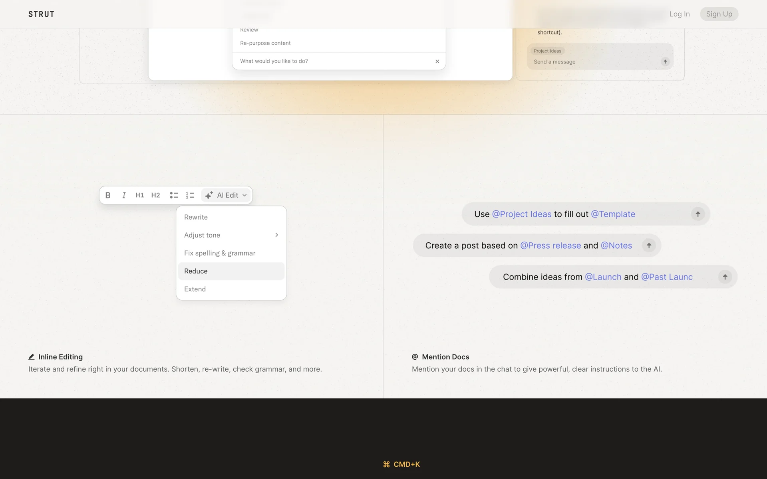The width and height of the screenshot is (767, 479).
Task: Toggle bold formatting in the inline toolbar
Action: pos(108,195)
